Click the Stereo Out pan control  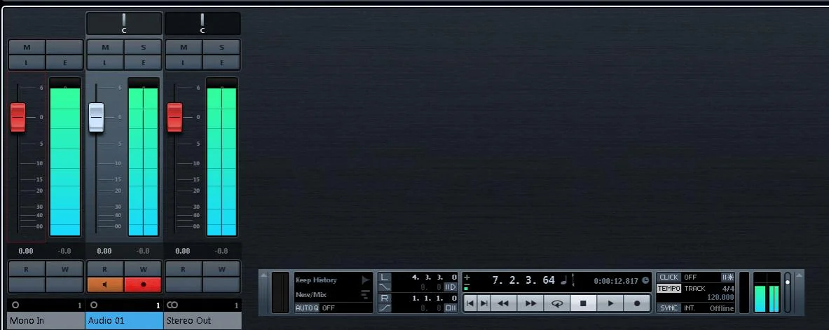203,24
